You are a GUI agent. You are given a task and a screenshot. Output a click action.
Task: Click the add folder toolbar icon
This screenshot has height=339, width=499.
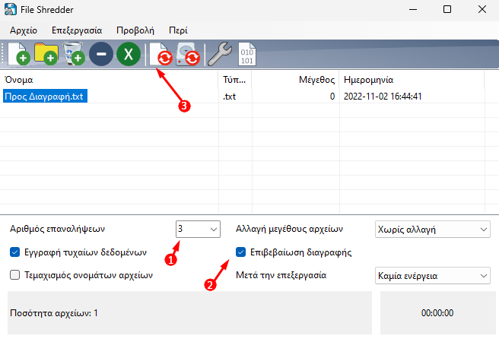[x=46, y=54]
